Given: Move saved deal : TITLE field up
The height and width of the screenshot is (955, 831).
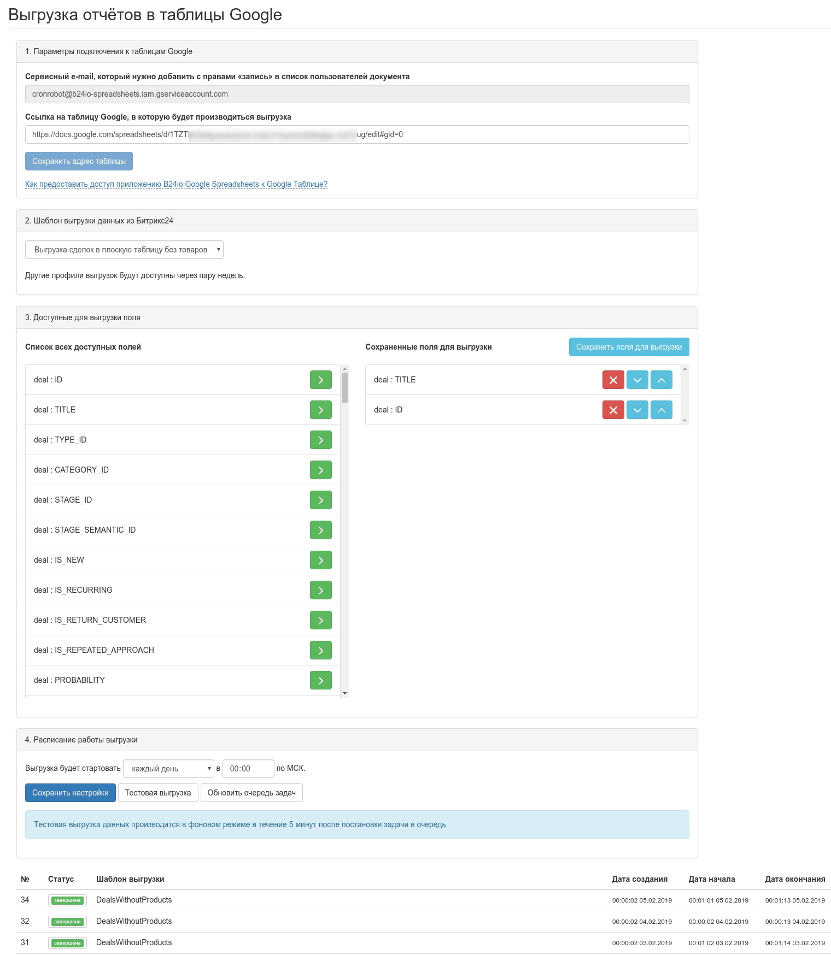Looking at the screenshot, I should [x=662, y=380].
